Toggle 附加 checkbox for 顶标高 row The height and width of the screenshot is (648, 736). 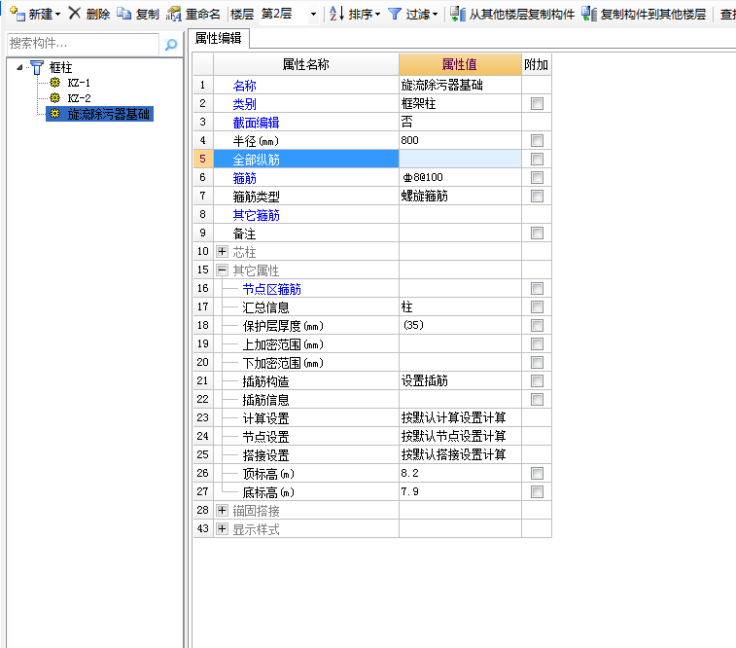pos(537,473)
